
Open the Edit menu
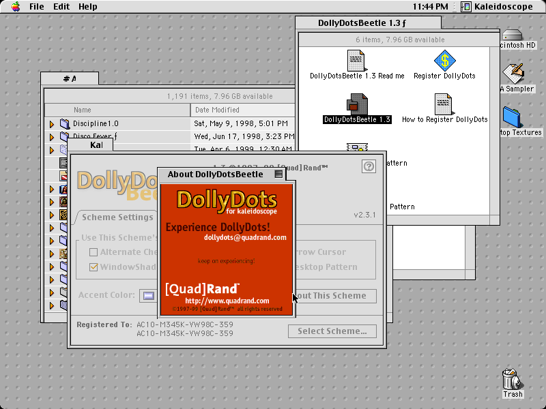pos(61,7)
